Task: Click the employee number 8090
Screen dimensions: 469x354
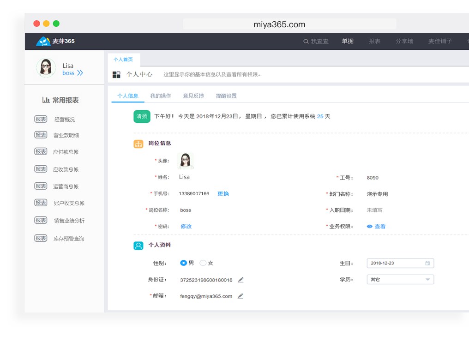Action: click(373, 178)
